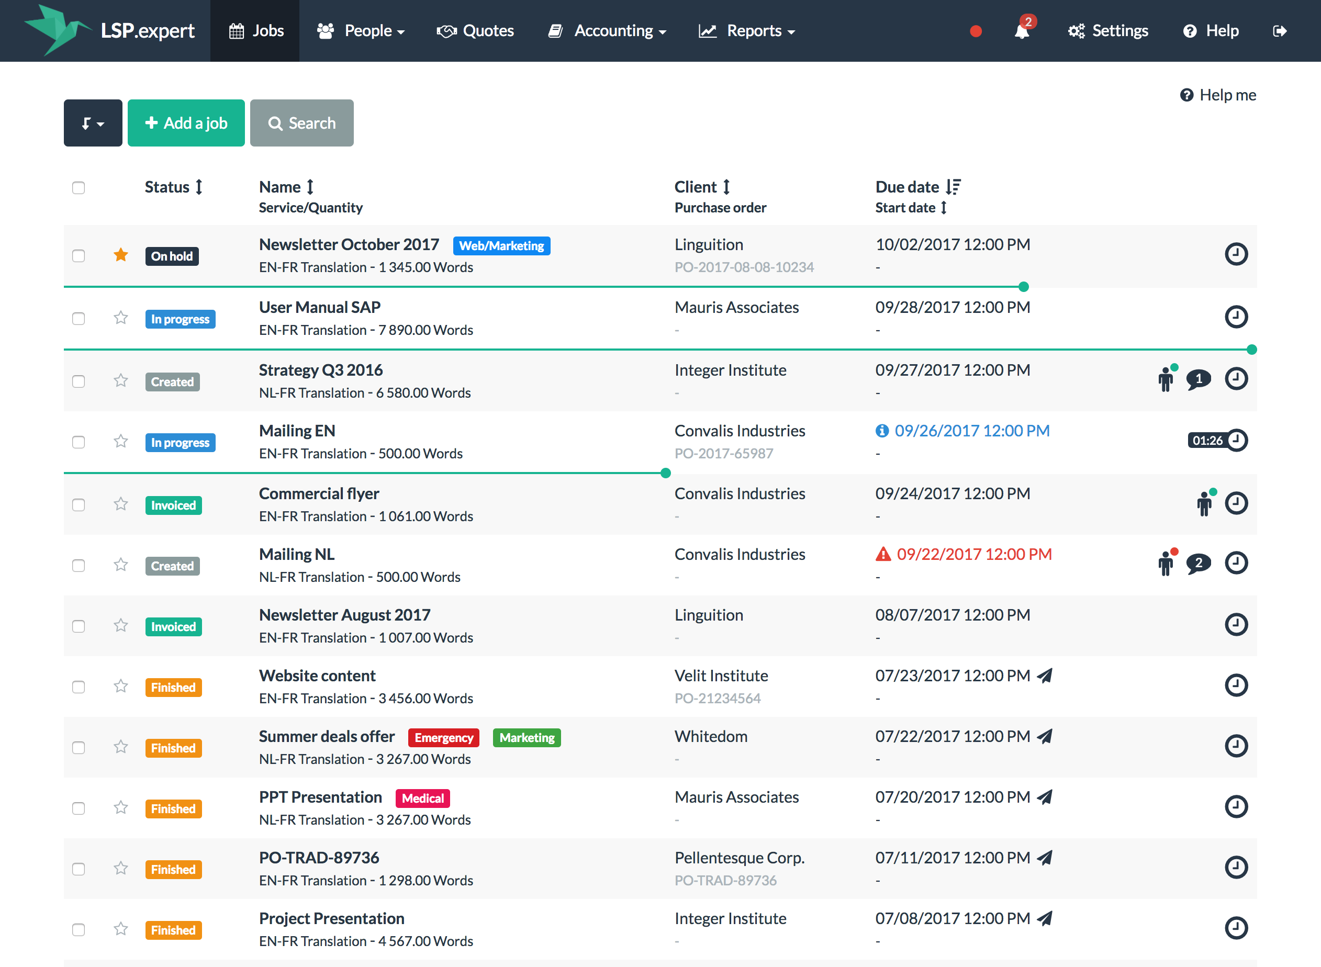Expand the People dropdown menu
This screenshot has height=967, width=1321.
coord(361,31)
